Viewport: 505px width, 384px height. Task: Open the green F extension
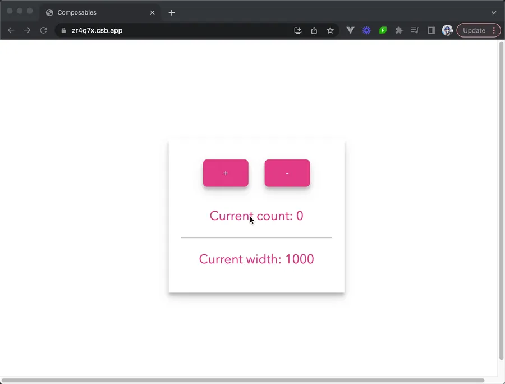tap(383, 30)
